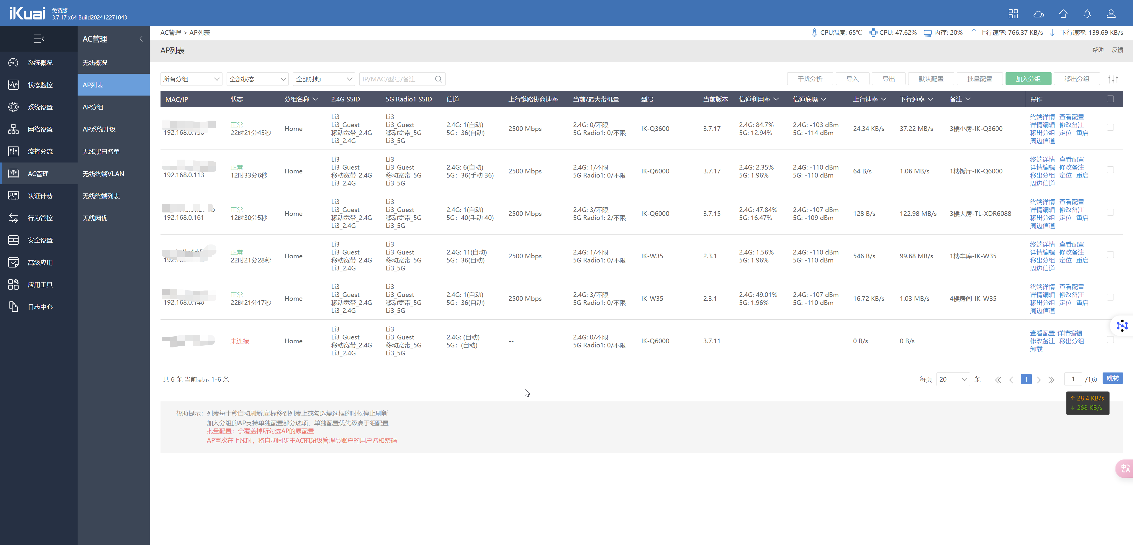Click the home icon in header
This screenshot has width=1133, height=545.
(x=1063, y=14)
